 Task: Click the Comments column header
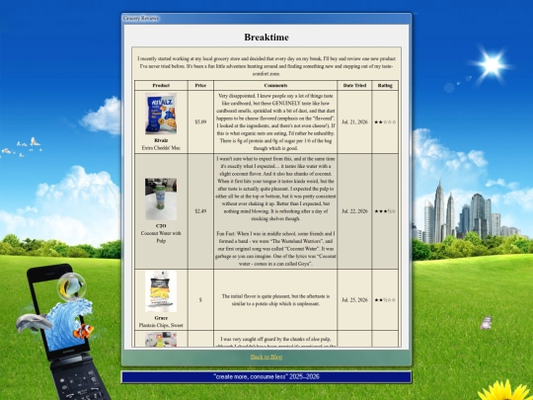(275, 85)
